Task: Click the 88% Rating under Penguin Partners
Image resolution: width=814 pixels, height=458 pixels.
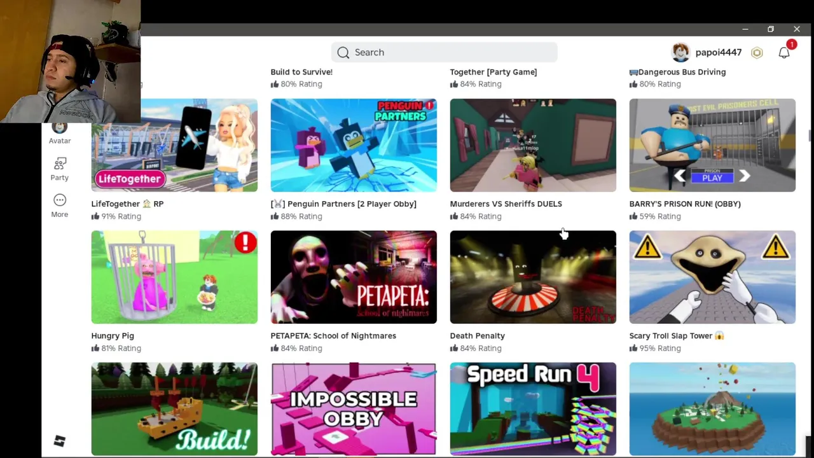Action: pyautogui.click(x=296, y=216)
